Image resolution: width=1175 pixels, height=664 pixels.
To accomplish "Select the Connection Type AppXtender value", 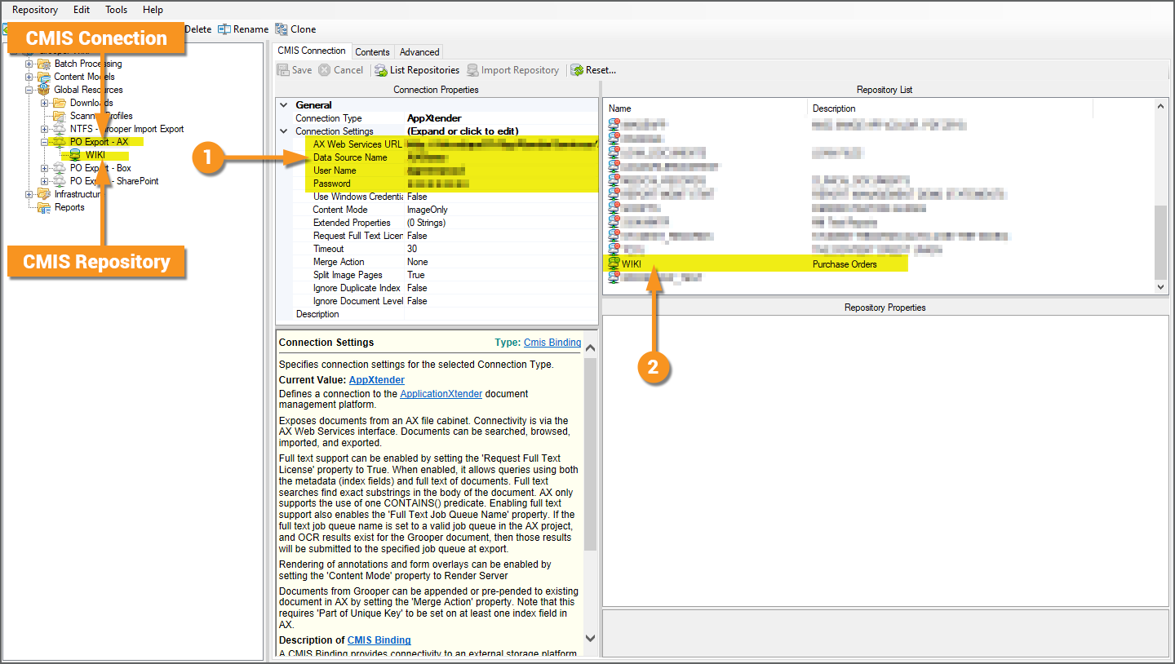I will pyautogui.click(x=501, y=118).
